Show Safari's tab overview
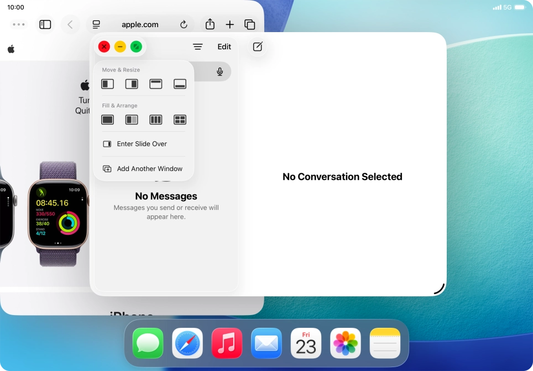Image resolution: width=533 pixels, height=371 pixels. 250,24
